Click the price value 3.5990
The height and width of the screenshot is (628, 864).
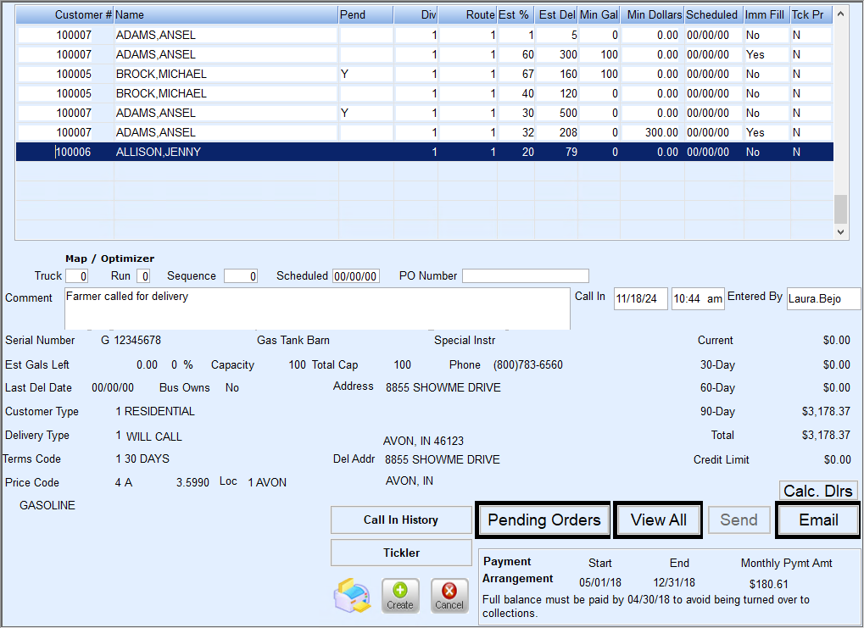(x=192, y=482)
